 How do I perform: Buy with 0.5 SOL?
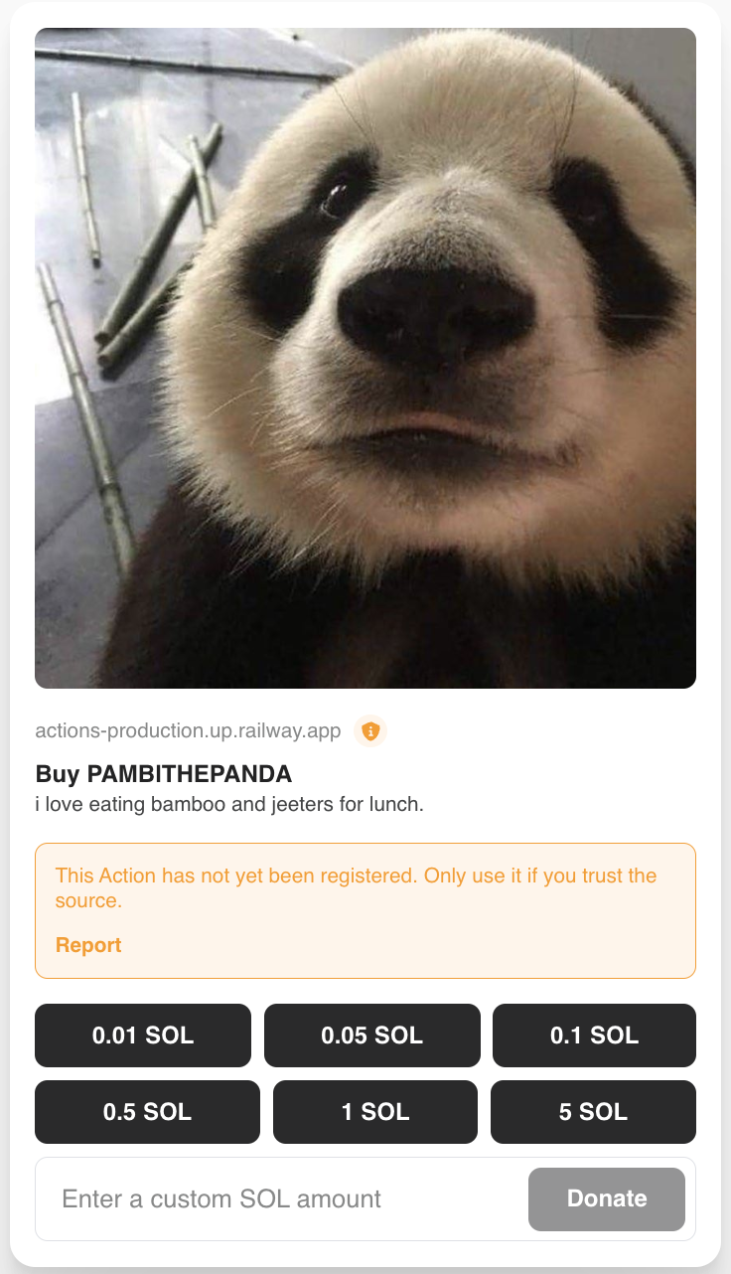(x=147, y=1112)
